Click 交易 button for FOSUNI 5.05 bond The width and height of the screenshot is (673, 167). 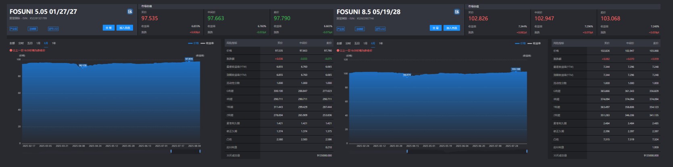(x=108, y=28)
